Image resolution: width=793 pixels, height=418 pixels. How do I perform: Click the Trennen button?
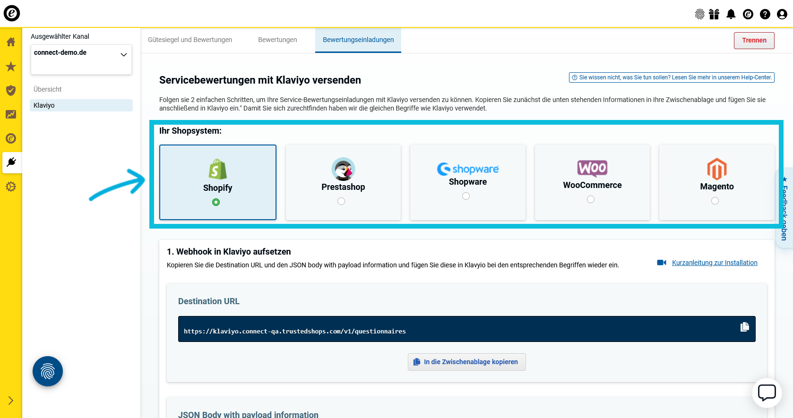[754, 41]
